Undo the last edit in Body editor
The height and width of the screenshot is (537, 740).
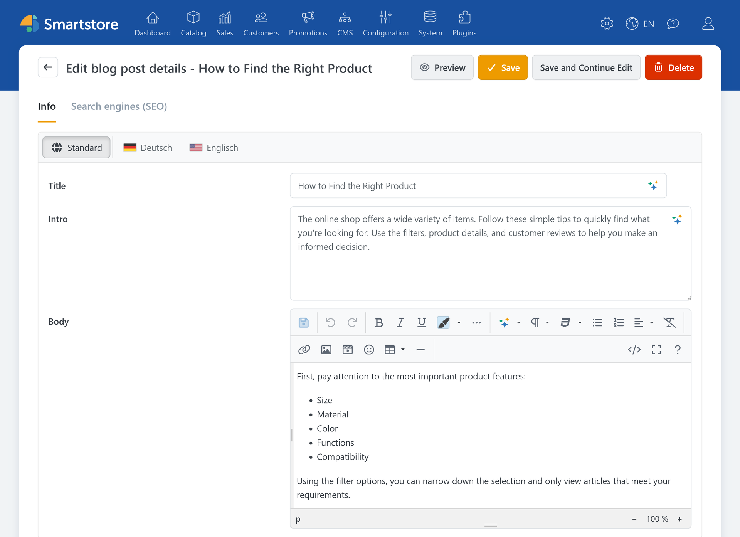(330, 322)
